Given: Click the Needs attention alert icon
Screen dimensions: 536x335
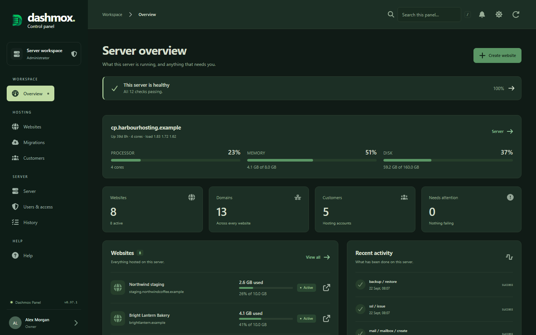Looking at the screenshot, I should (510, 197).
